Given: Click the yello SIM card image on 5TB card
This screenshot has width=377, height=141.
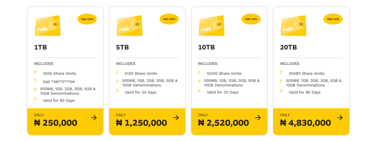Looking at the screenshot, I should point(130,26).
